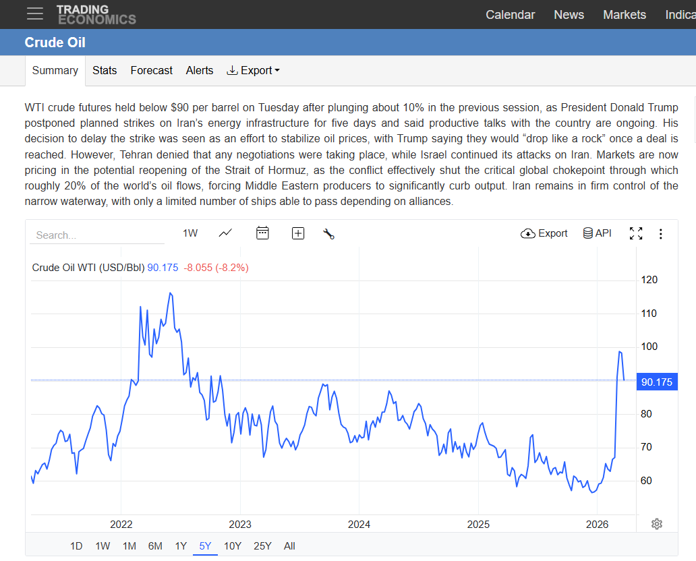Open the hamburger navigation menu
The width and height of the screenshot is (696, 561).
(x=34, y=13)
